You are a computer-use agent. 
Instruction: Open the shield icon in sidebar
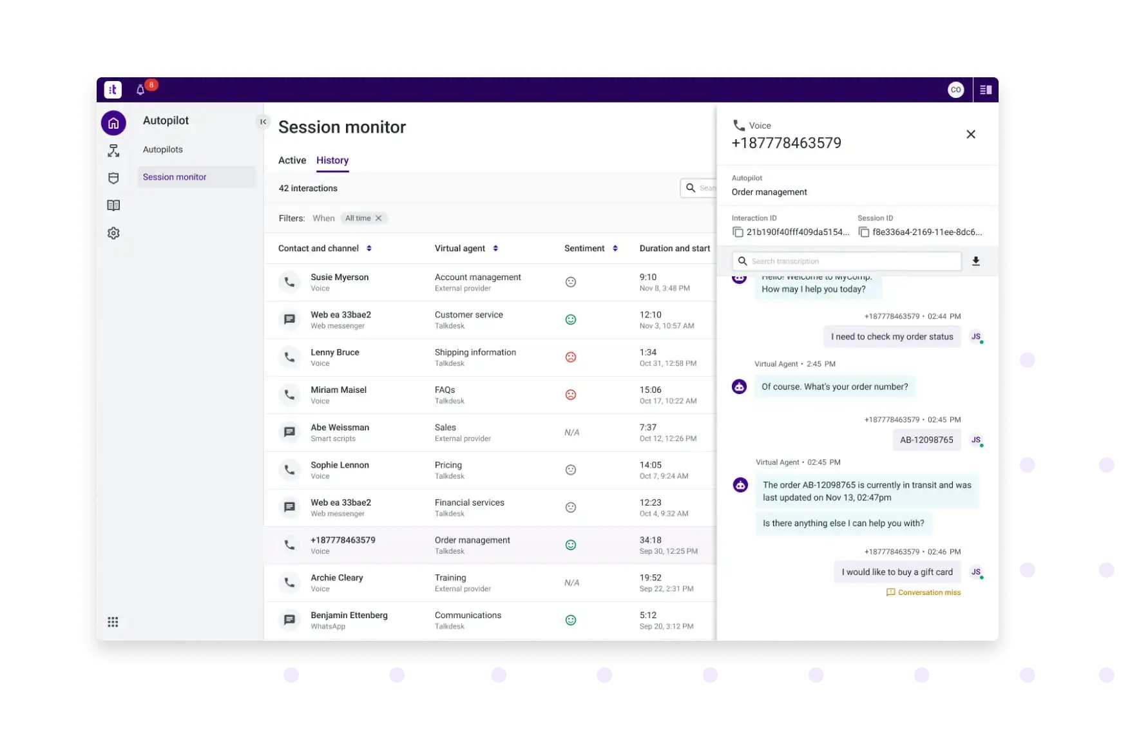[113, 178]
